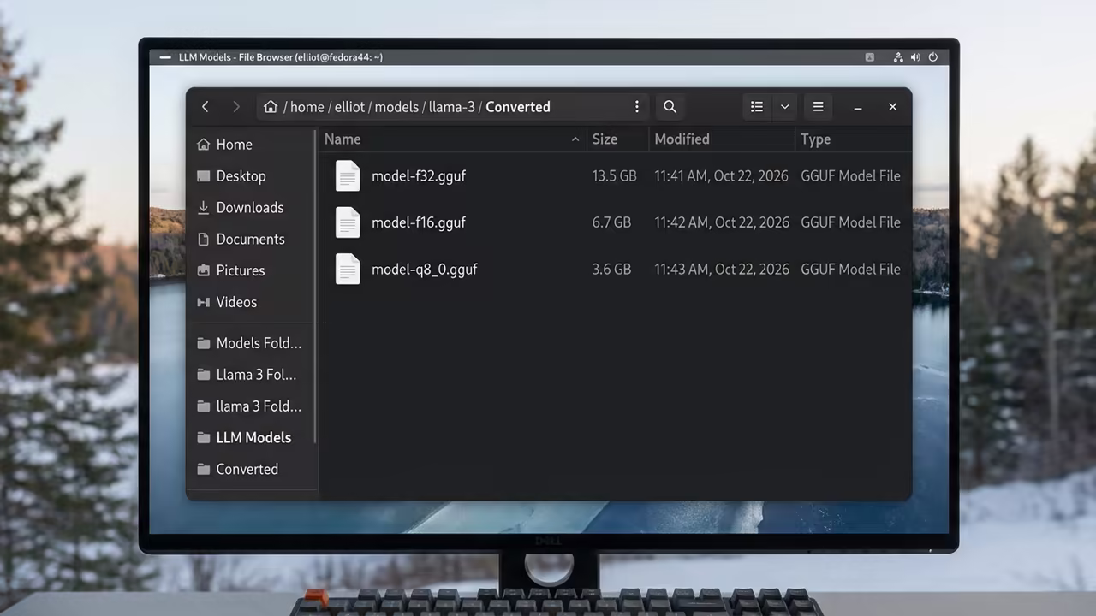Click the forward navigation arrow
1096x616 pixels.
tap(236, 107)
